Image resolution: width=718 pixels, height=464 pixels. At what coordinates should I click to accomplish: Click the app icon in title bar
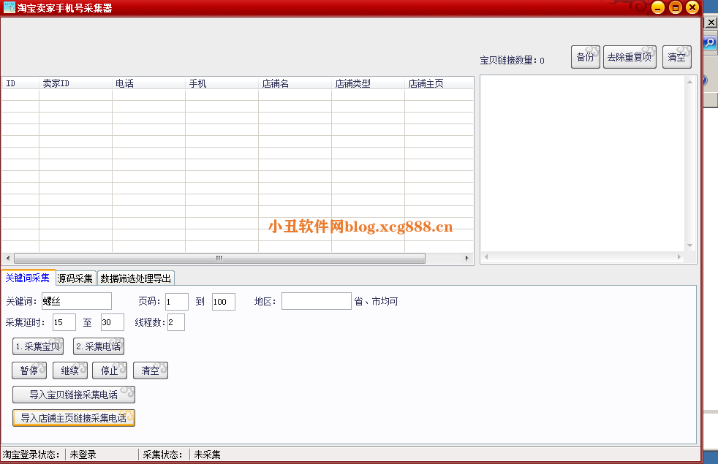click(10, 7)
